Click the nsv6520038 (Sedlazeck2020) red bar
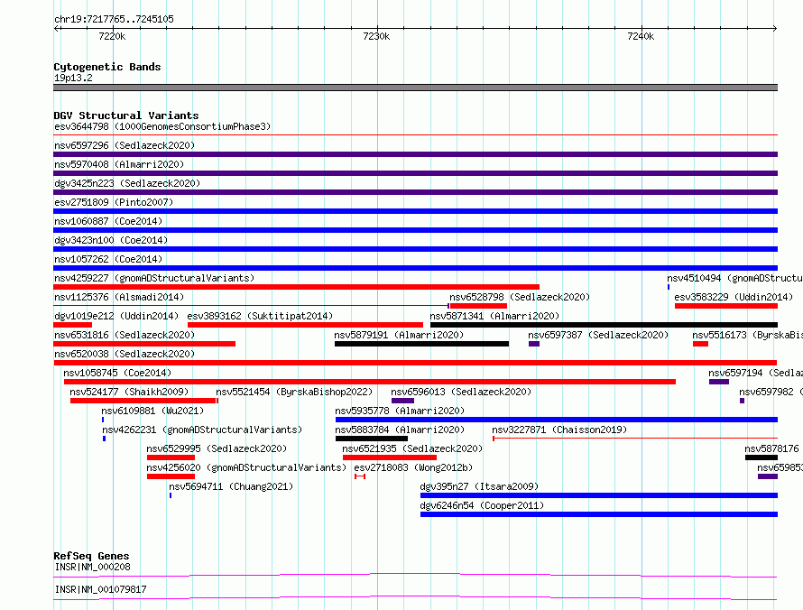The width and height of the screenshot is (803, 610). [415, 363]
